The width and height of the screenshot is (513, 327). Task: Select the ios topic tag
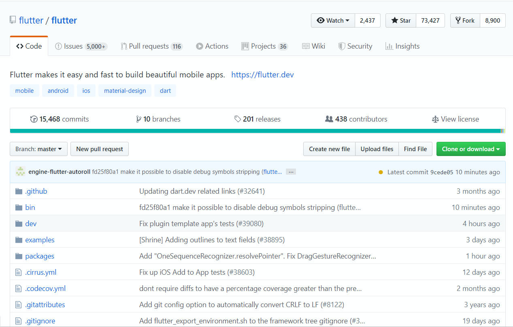[86, 91]
